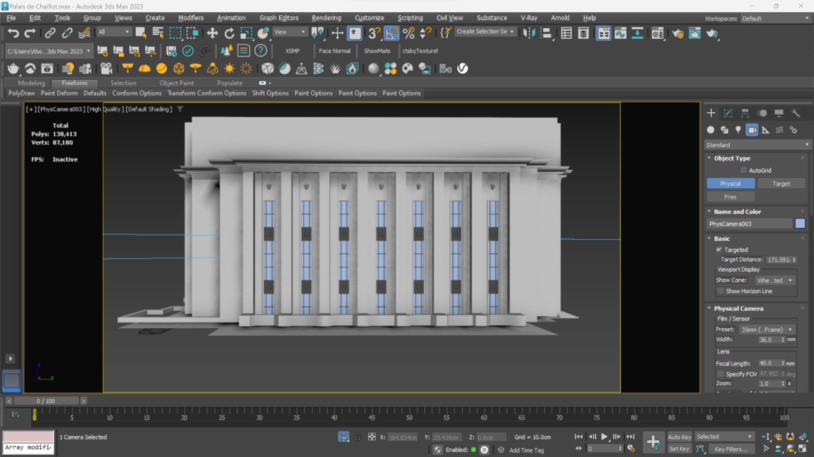This screenshot has width=814, height=457.
Task: Enable the AutoGrid checkbox
Action: coord(743,171)
